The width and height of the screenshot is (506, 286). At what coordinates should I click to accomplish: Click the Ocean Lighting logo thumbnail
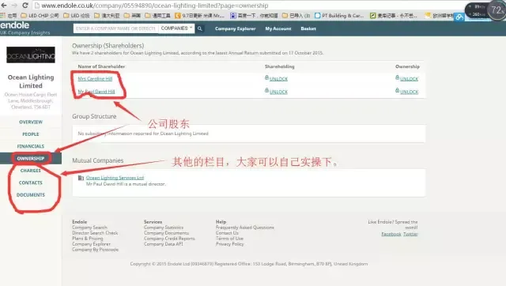click(x=31, y=55)
